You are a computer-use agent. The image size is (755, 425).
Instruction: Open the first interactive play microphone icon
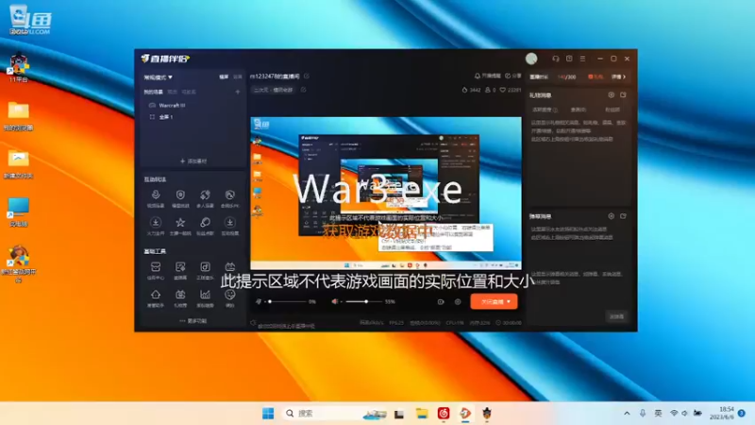coord(156,195)
